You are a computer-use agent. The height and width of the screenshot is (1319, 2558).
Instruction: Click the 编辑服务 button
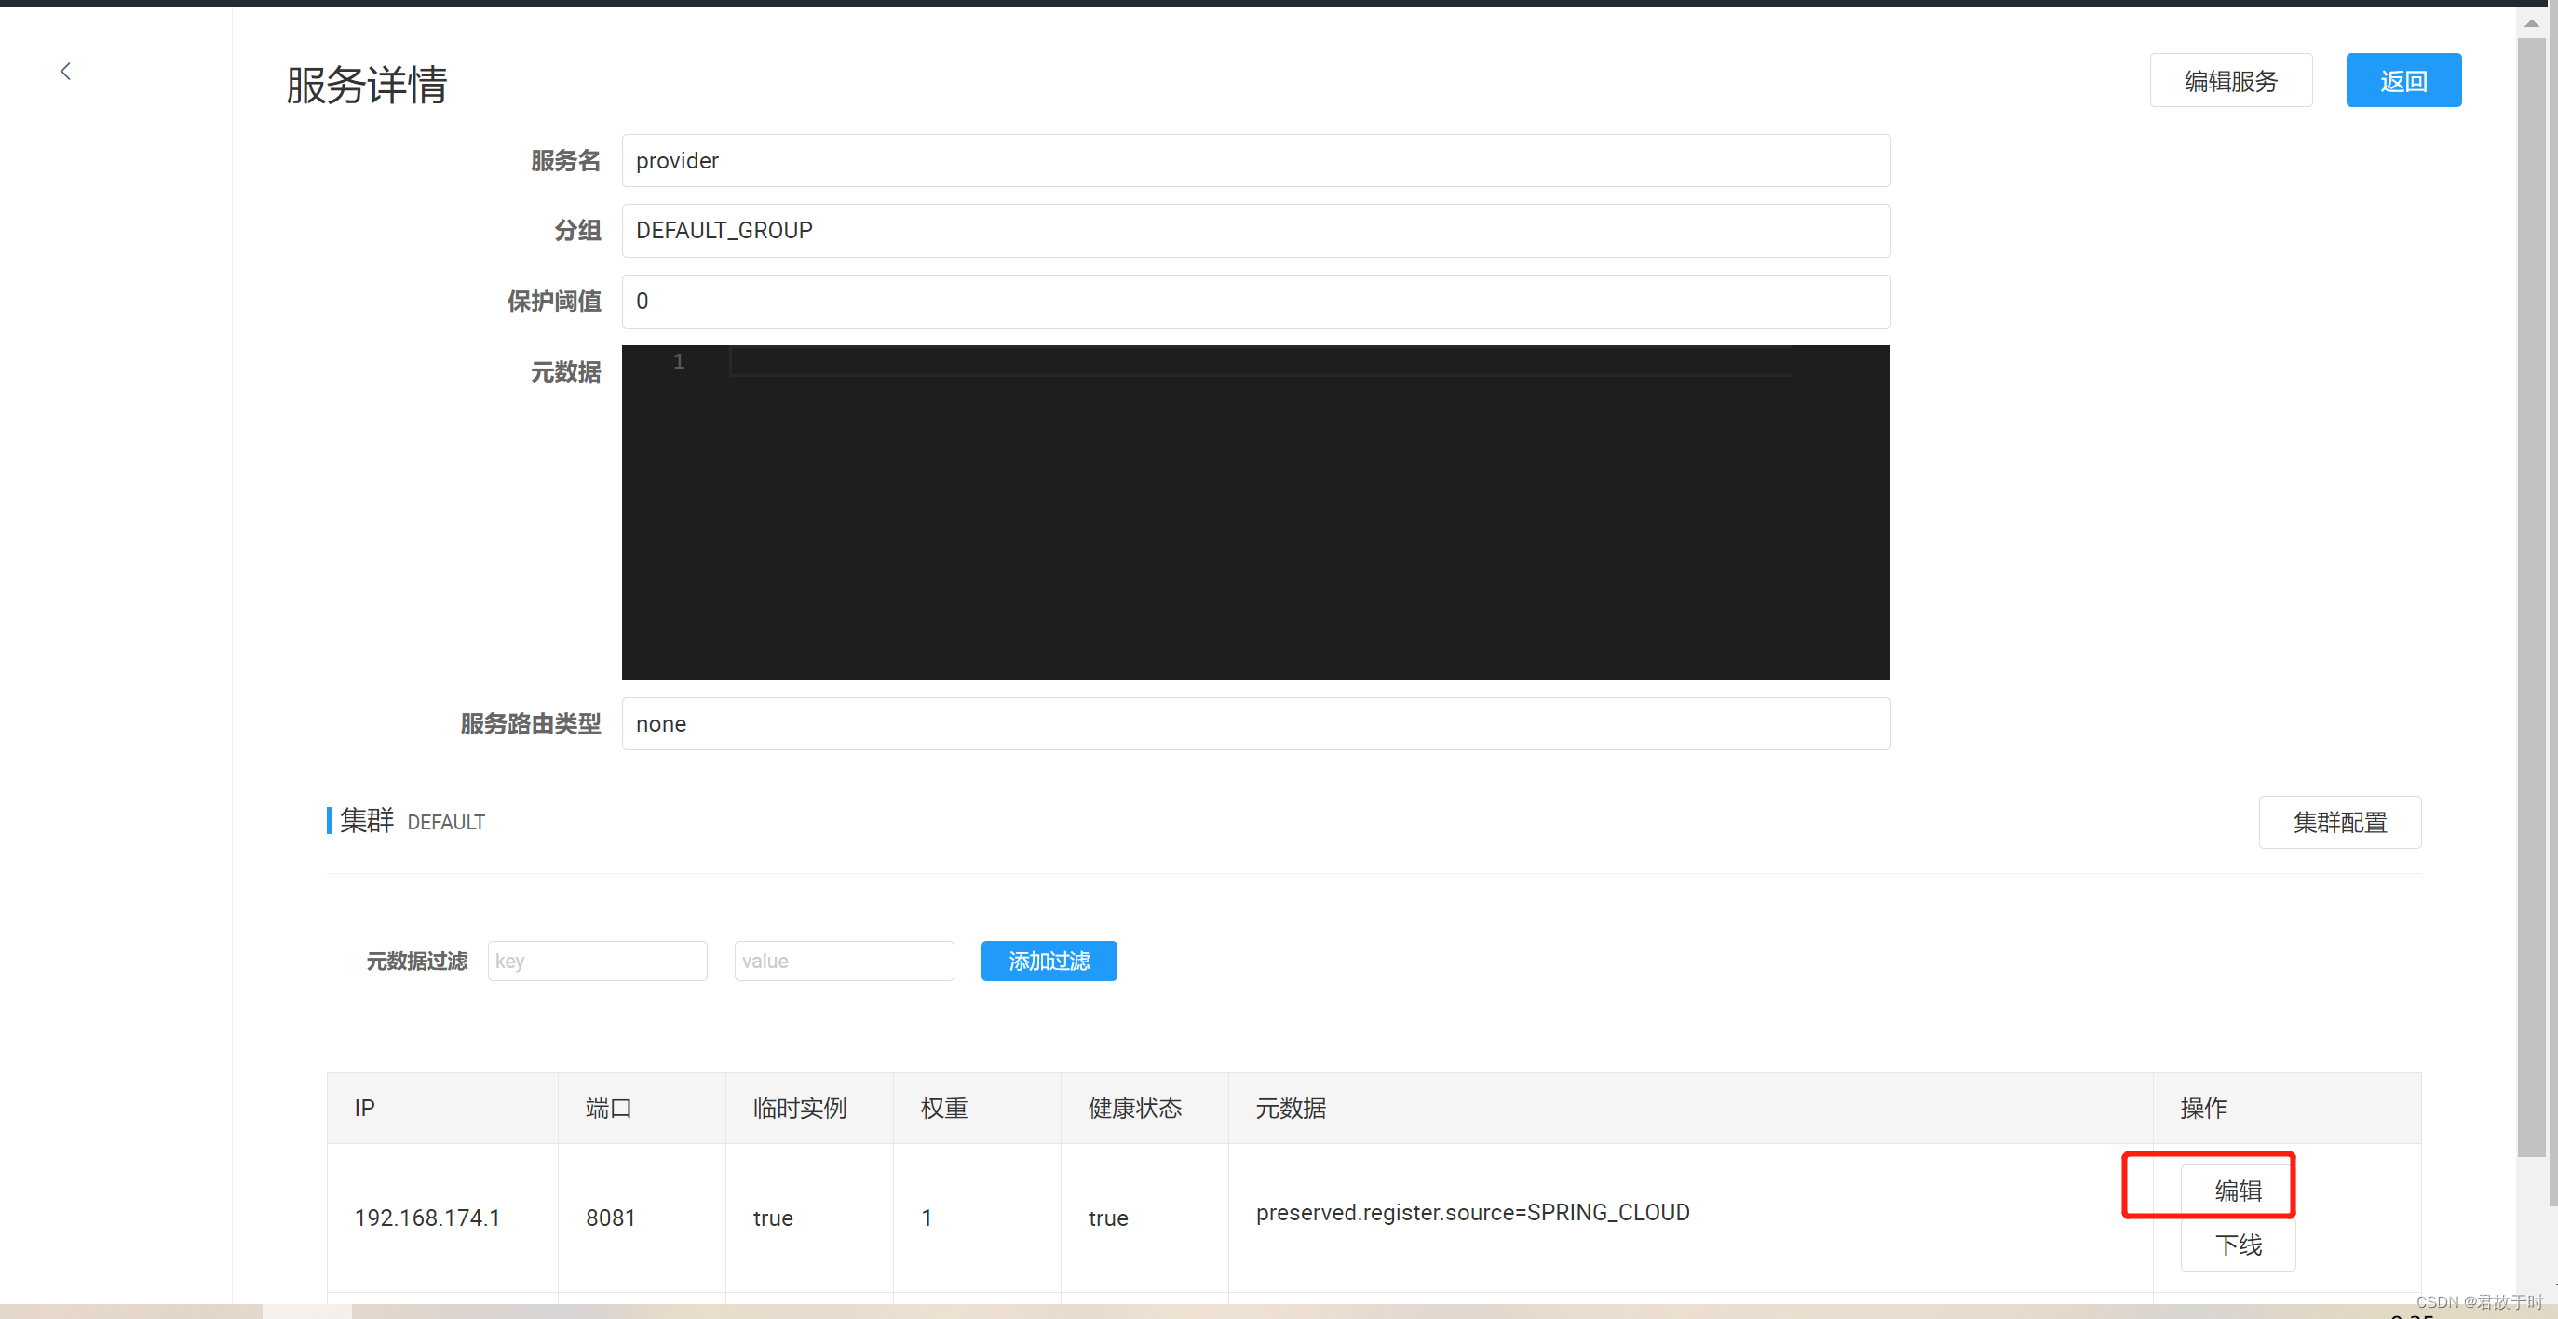[2230, 80]
